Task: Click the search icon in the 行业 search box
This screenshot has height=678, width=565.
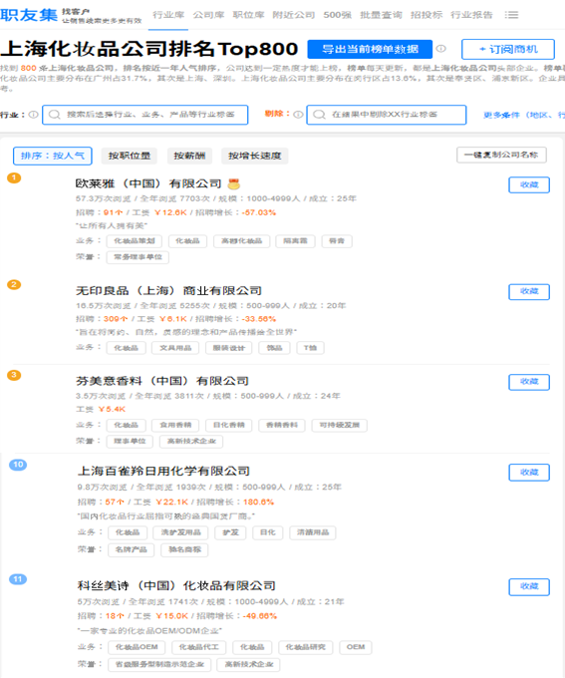Action: [x=55, y=115]
